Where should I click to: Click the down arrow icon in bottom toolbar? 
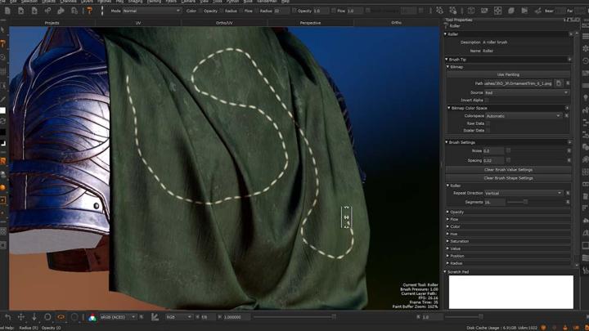[34, 317]
